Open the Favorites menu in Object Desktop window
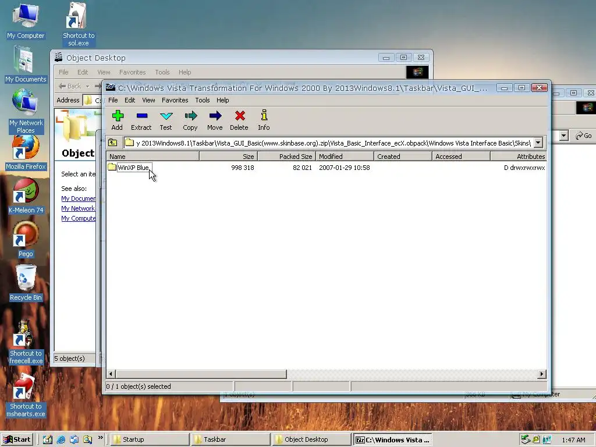The height and width of the screenshot is (447, 596). [132, 72]
